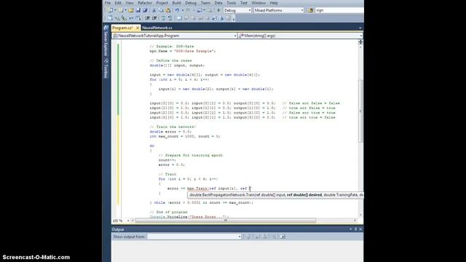Screen dimensions: 466x262
Task: Open the File menu
Action: pyautogui.click(x=108, y=3)
